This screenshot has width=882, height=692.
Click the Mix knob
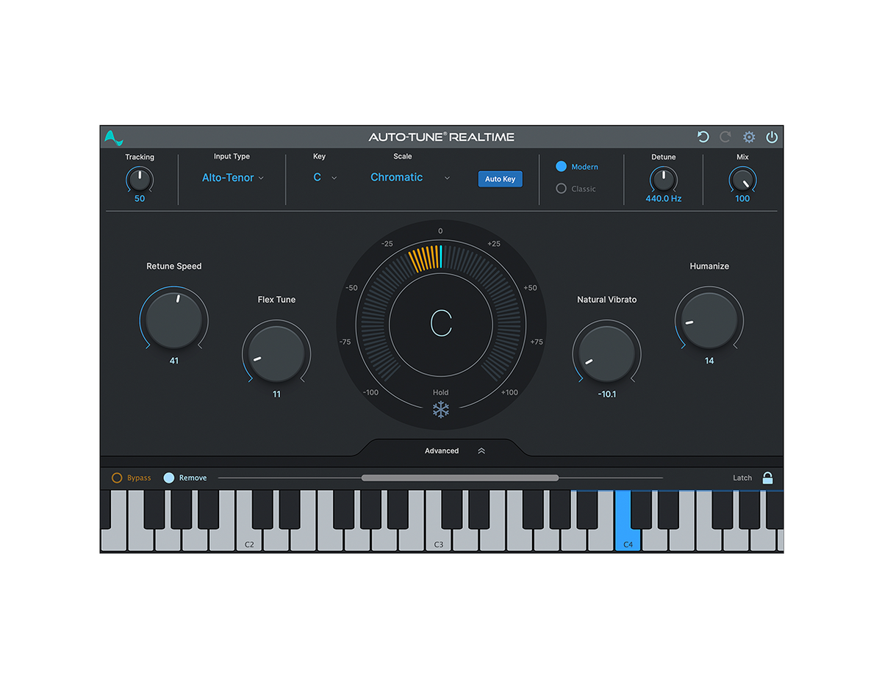[x=742, y=179]
